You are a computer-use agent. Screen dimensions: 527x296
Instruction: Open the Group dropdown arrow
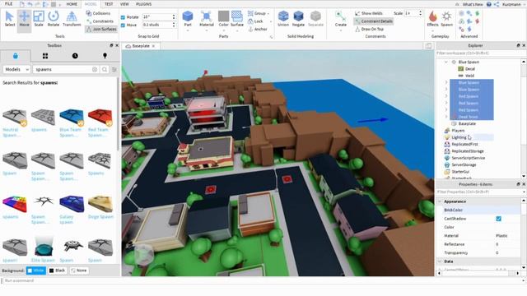point(268,14)
